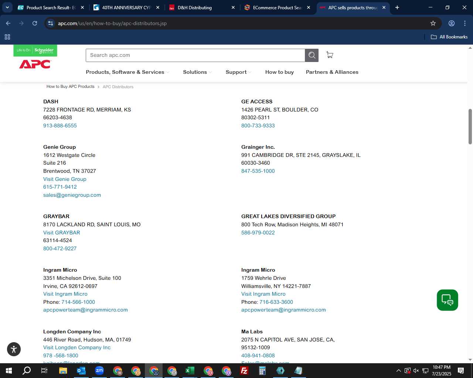The image size is (473, 378).
Task: Click the APC logo
Action: point(35,64)
